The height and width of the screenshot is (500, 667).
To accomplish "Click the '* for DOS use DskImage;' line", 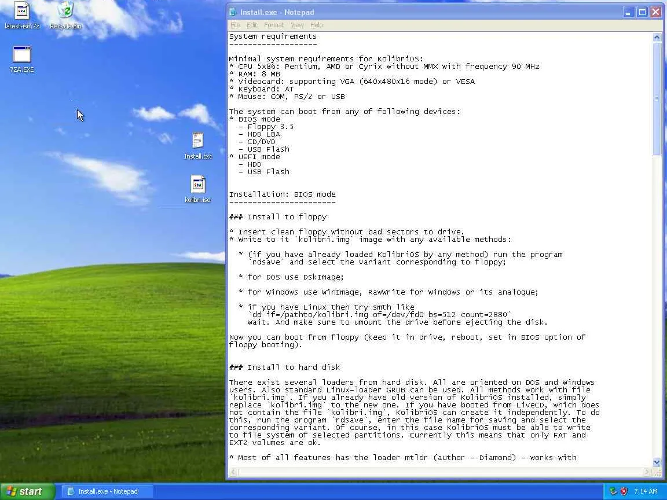I will coord(291,277).
